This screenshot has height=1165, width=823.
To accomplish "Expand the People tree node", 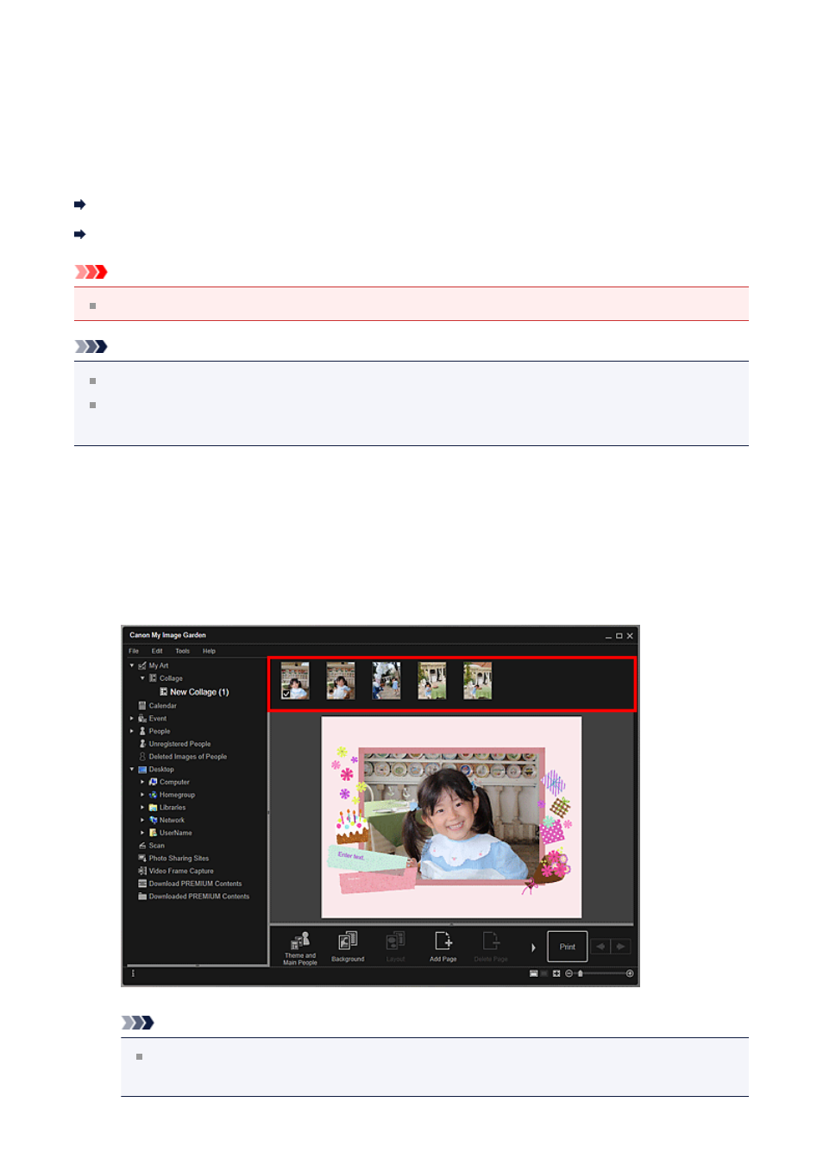I will (x=132, y=731).
